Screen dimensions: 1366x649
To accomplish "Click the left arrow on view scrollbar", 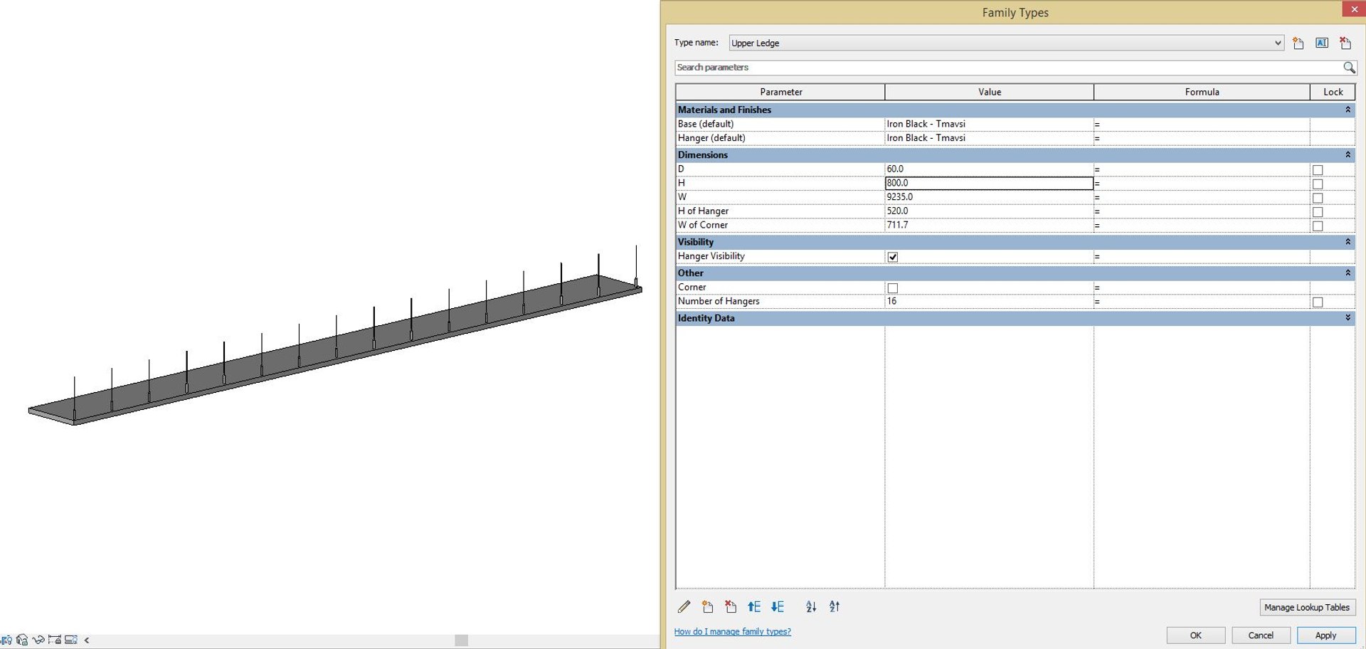I will tap(87, 640).
